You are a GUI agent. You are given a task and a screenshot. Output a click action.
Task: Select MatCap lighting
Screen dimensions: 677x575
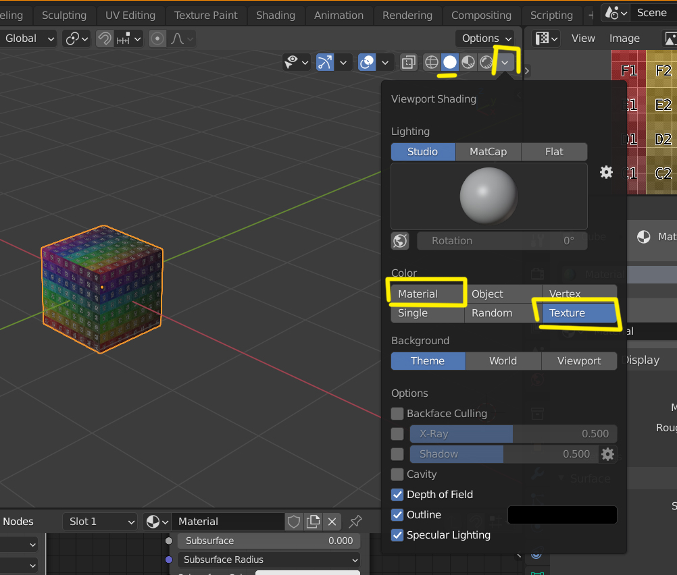coord(488,152)
